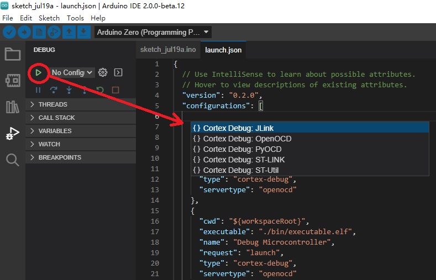Select Cortex Debug: JLink suggestion
This screenshot has width=436, height=280.
310,128
